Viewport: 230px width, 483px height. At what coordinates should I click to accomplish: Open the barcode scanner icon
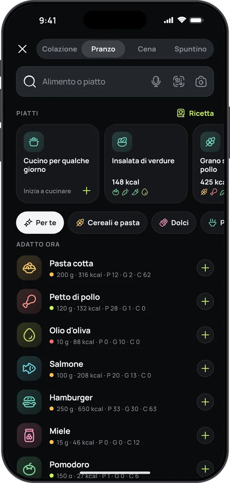pos(179,82)
